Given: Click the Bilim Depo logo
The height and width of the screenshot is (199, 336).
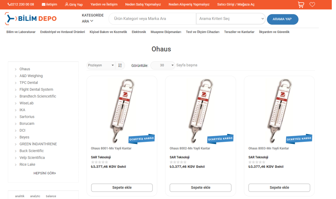Looking at the screenshot, I should coord(31,19).
